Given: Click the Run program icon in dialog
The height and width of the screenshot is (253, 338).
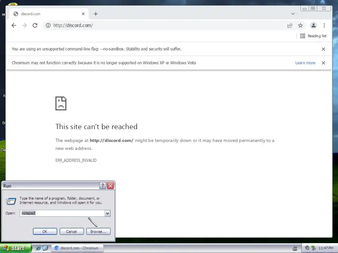Looking at the screenshot, I should (x=11, y=201).
